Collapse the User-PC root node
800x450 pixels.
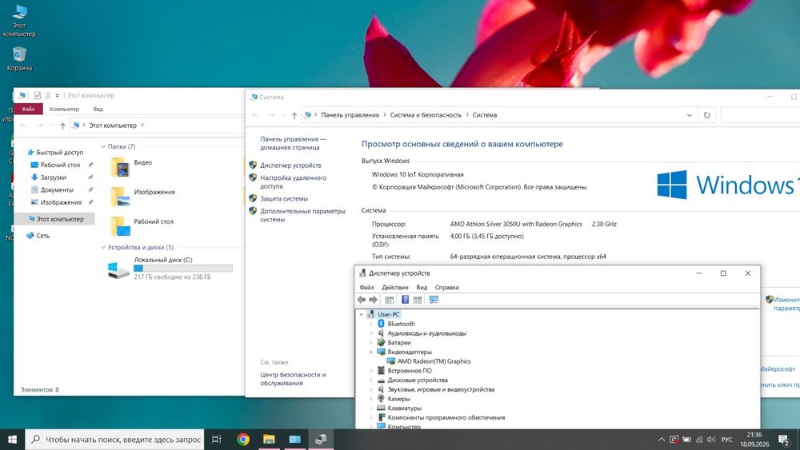(x=362, y=314)
